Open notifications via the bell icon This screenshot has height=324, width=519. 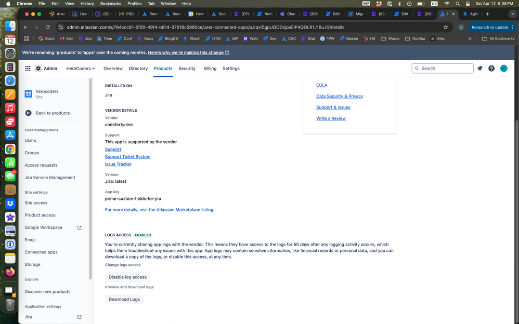pos(479,68)
